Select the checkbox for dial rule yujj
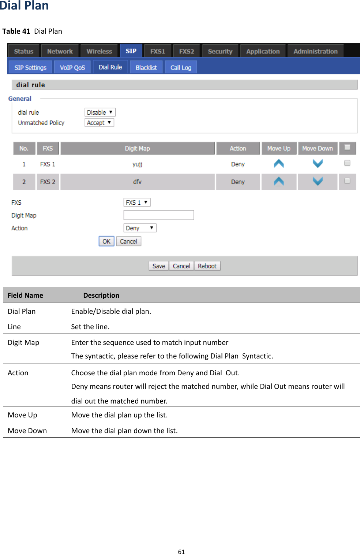360x554 pixels. pyautogui.click(x=346, y=162)
